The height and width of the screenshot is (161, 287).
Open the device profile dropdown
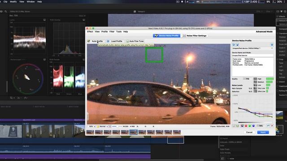click(253, 48)
